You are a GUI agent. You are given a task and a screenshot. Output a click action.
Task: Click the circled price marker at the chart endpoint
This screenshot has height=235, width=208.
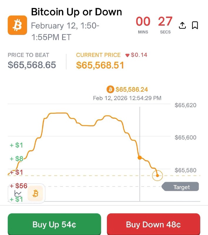pos(157,175)
